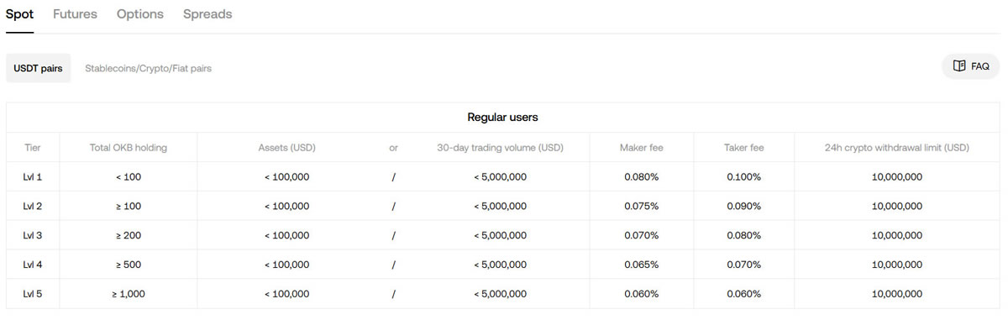Screen dimensions: 1008x320
Task: Click the ≥ 100 OKB holding cell
Action: click(x=129, y=206)
